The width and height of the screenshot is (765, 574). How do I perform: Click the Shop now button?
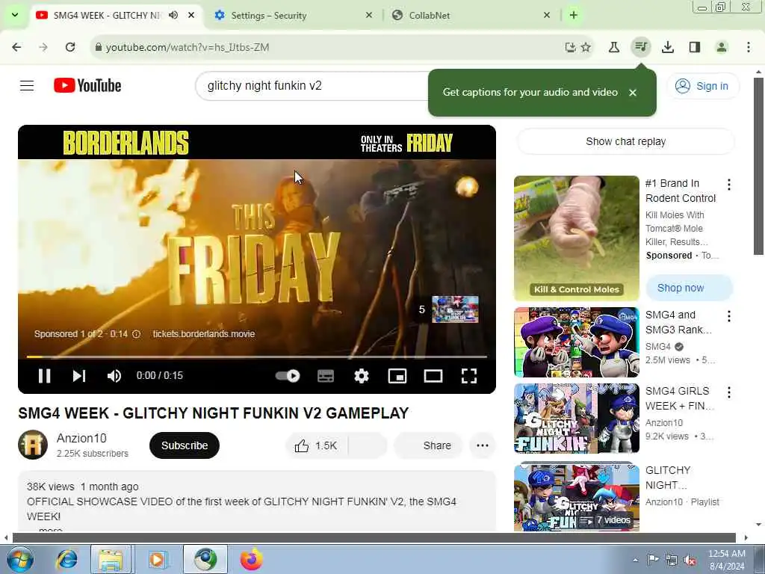[x=690, y=288]
